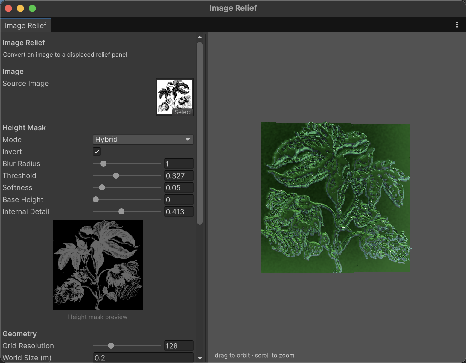Click the 3D relief preview panel
Screen dimensions: 466x363
[336, 197]
